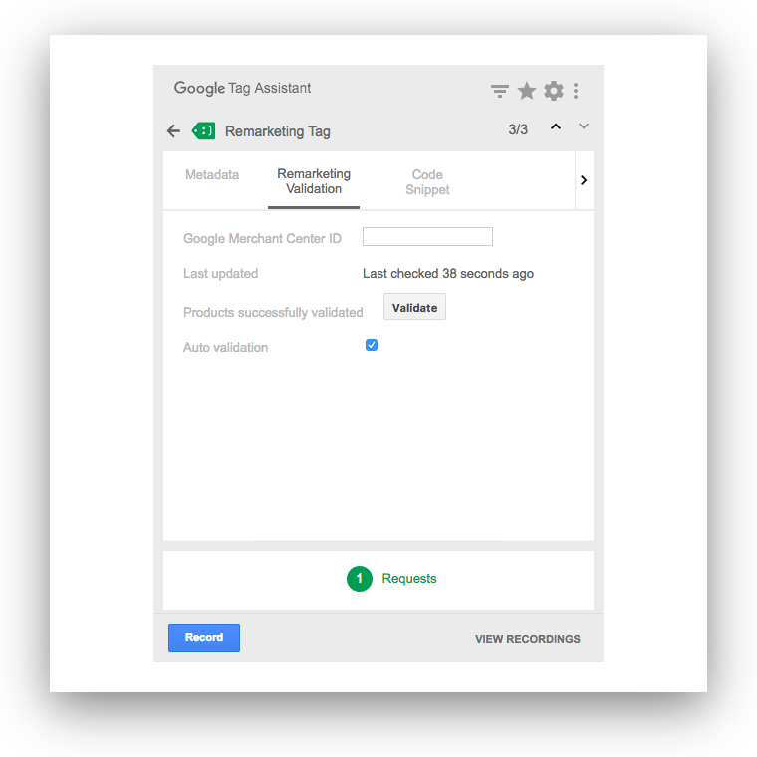Click the Validate button

tap(414, 307)
